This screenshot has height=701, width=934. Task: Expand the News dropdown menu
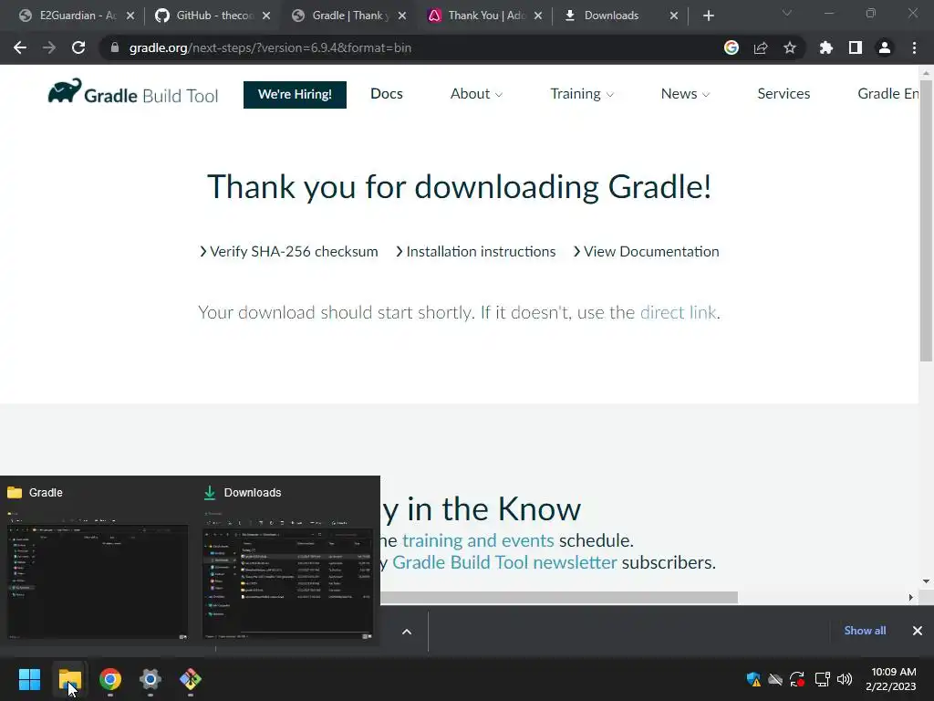click(x=686, y=94)
